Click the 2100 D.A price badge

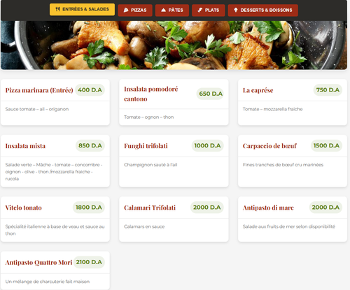coord(89,262)
